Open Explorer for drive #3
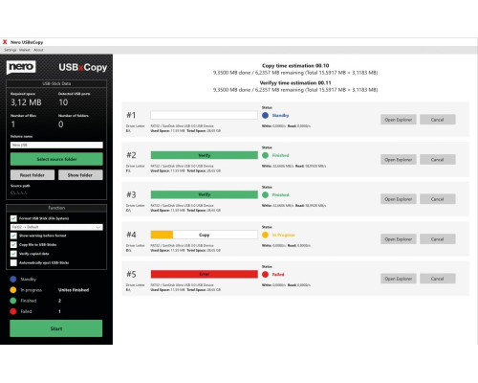 click(399, 199)
